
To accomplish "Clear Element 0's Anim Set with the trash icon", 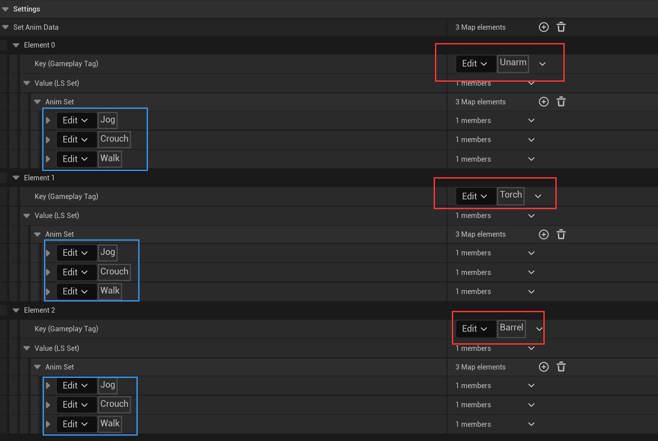I will click(x=561, y=102).
